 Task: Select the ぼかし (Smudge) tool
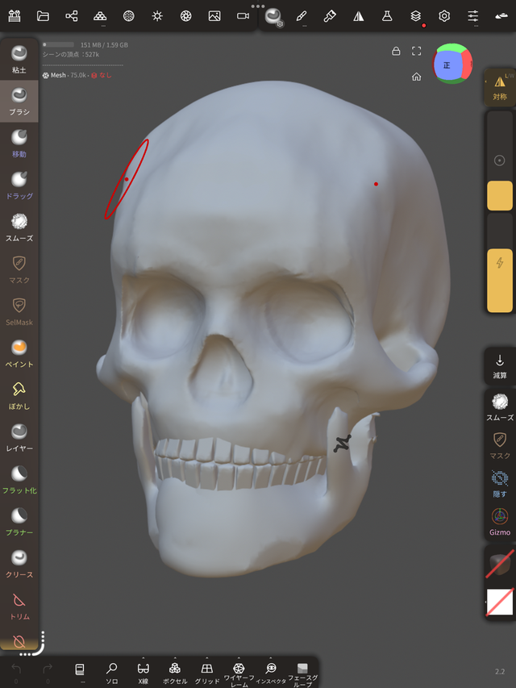(x=19, y=394)
